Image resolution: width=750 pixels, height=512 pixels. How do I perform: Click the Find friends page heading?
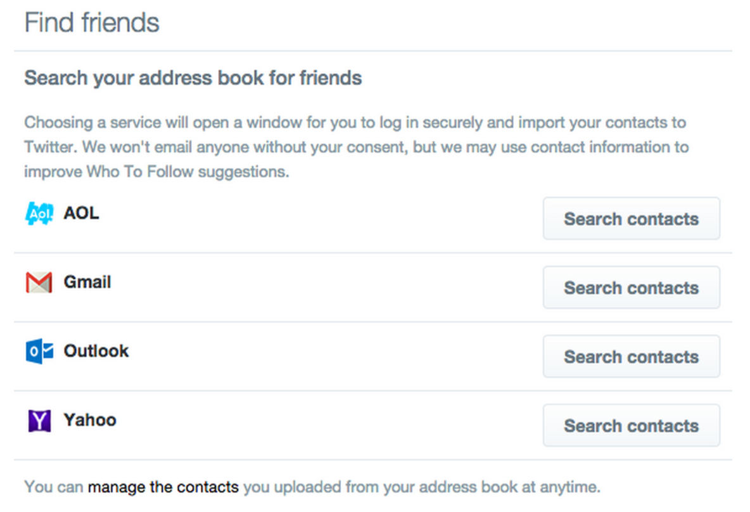coord(92,23)
